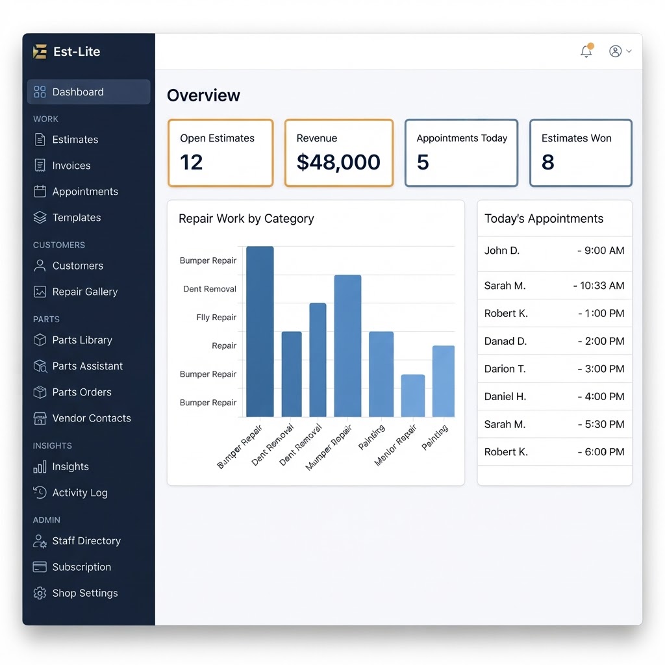Open Staff Directory label
The image size is (665, 665).
pos(86,541)
